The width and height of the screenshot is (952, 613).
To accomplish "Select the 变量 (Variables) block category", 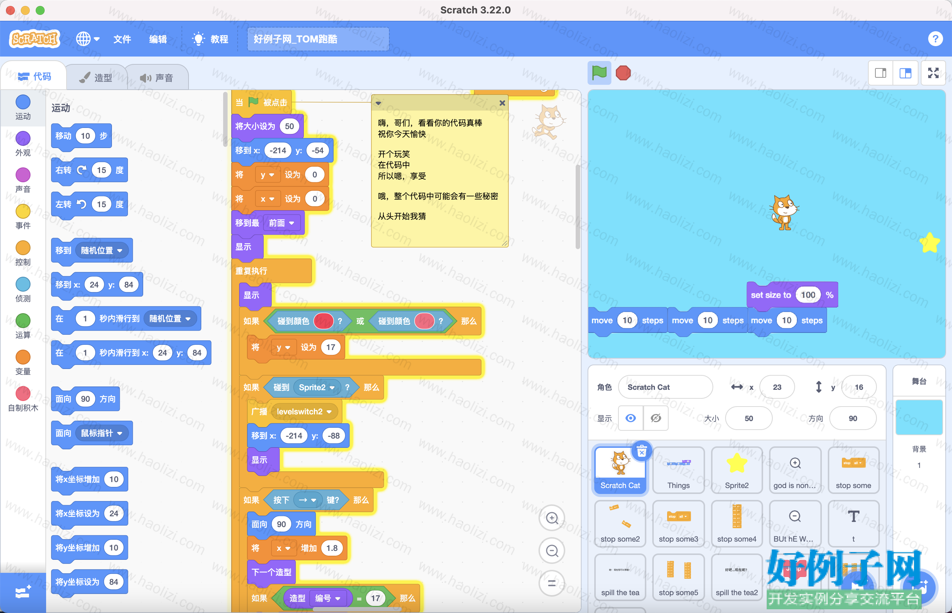I will click(23, 363).
